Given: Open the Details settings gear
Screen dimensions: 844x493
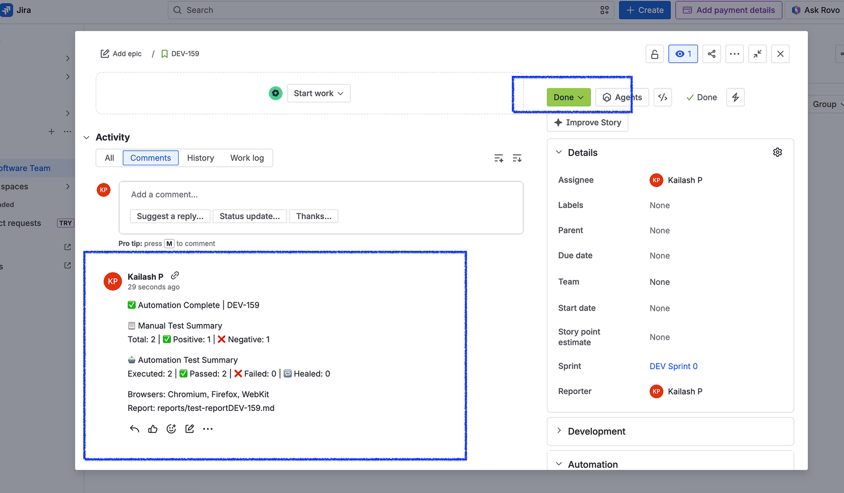Looking at the screenshot, I should [x=778, y=152].
